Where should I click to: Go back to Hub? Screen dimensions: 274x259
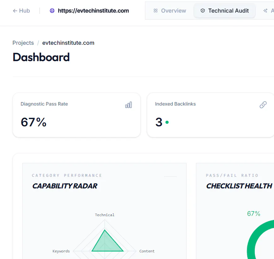click(x=21, y=11)
